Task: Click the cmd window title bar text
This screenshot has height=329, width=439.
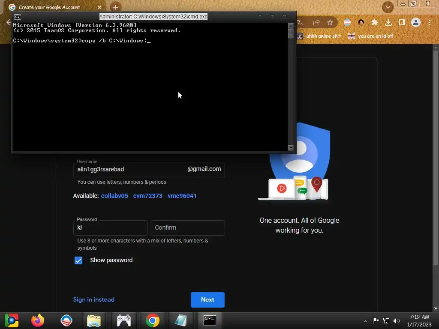Action: click(x=153, y=17)
